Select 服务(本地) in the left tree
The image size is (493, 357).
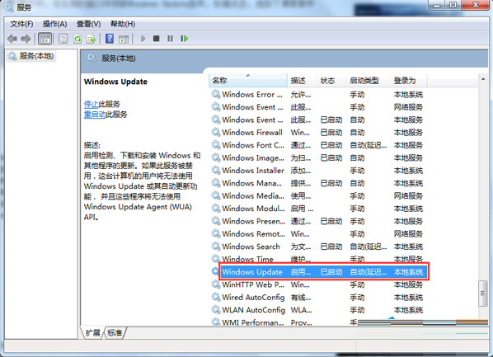[31, 56]
